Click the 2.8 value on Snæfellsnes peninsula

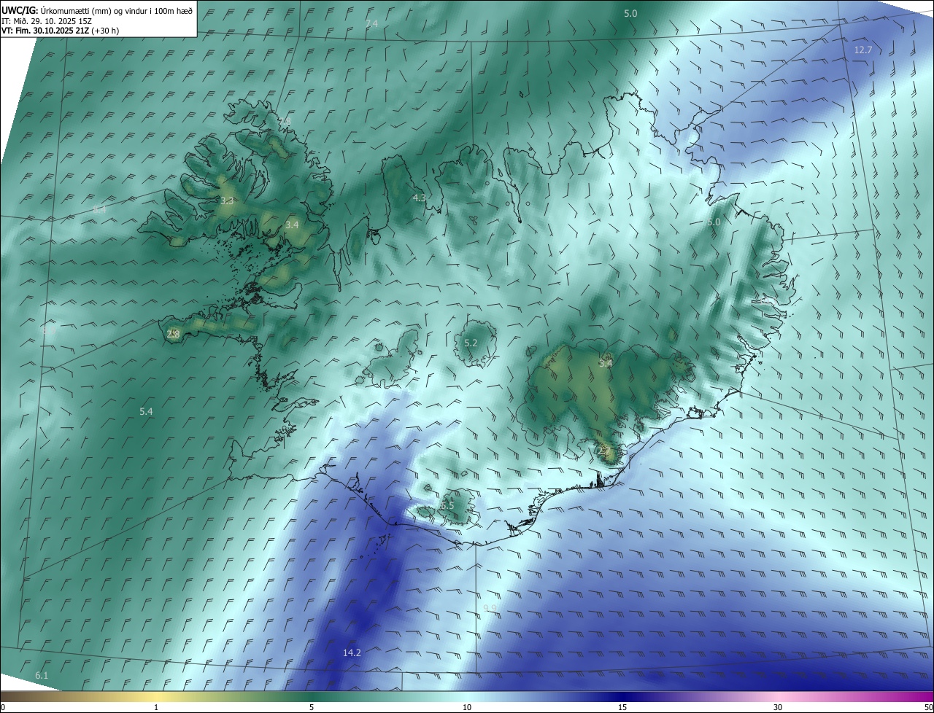[173, 334]
